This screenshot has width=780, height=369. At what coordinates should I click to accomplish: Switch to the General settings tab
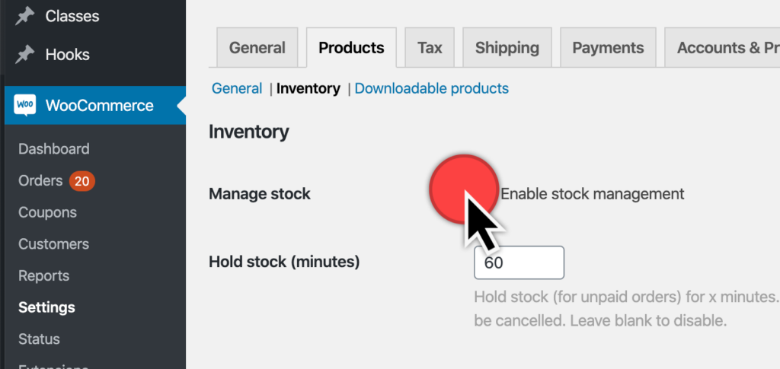[257, 48]
